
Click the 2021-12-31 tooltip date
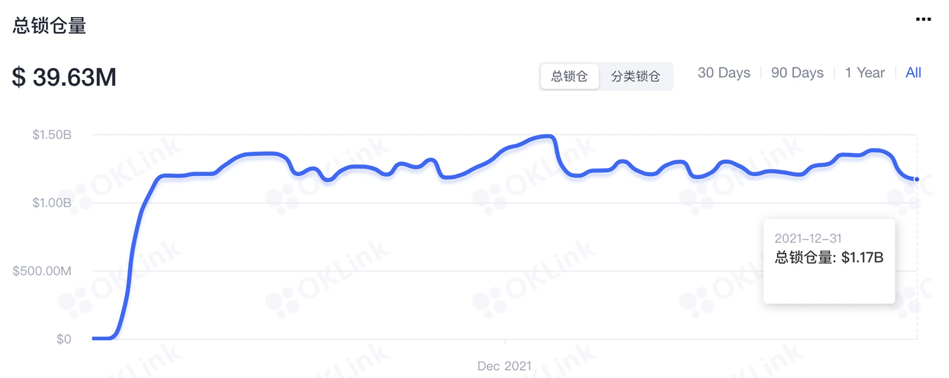pyautogui.click(x=808, y=238)
